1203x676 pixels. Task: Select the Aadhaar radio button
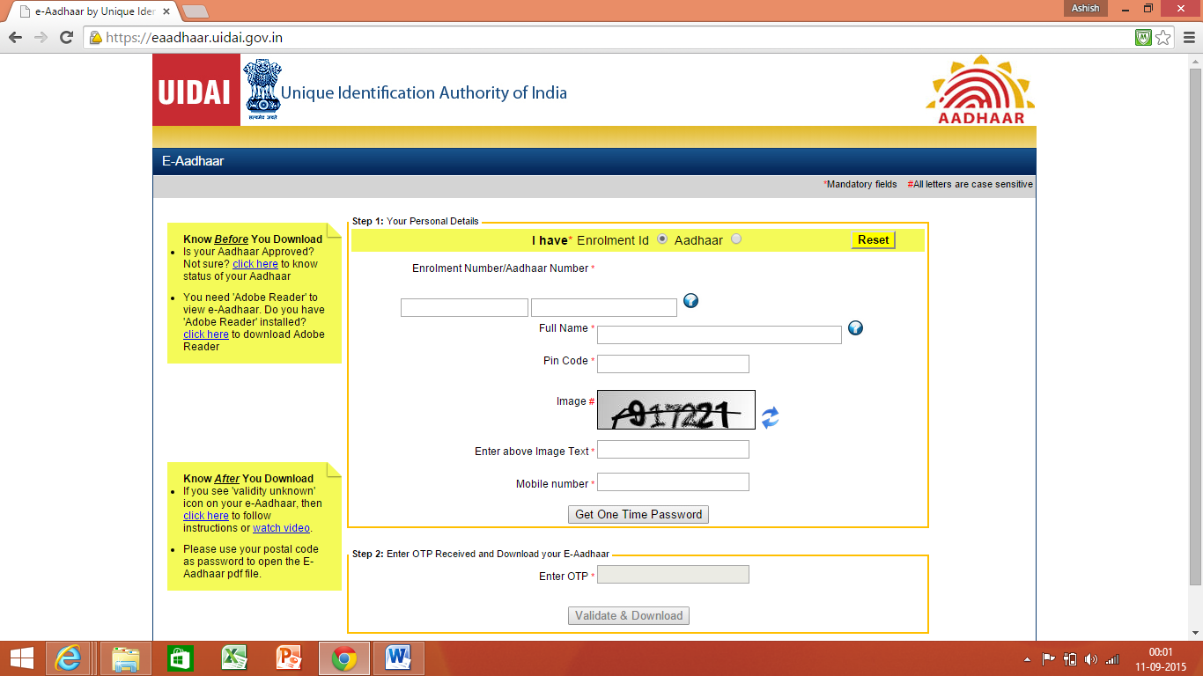pos(736,239)
